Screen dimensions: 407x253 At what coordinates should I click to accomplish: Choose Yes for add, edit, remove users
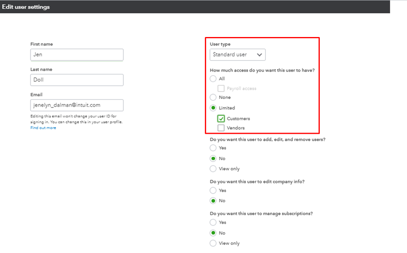point(213,148)
